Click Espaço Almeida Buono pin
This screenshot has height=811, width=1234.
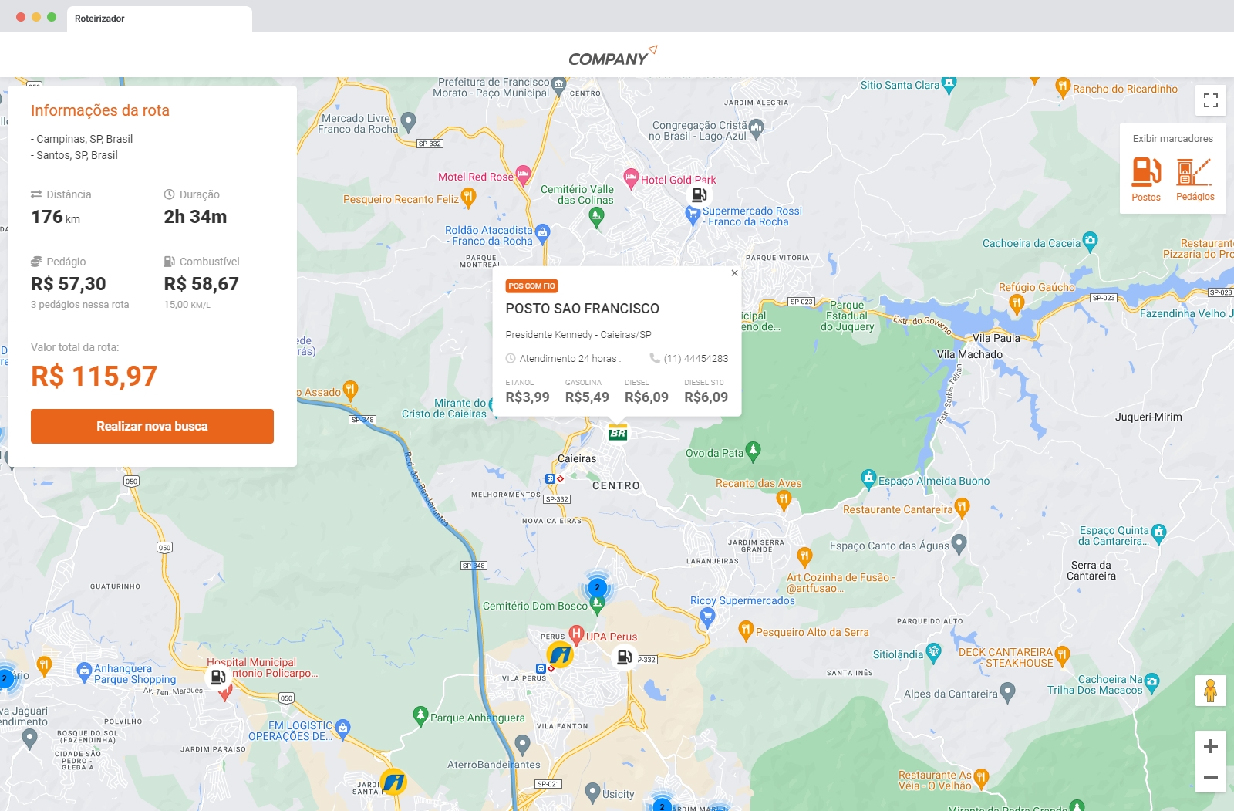pos(868,479)
